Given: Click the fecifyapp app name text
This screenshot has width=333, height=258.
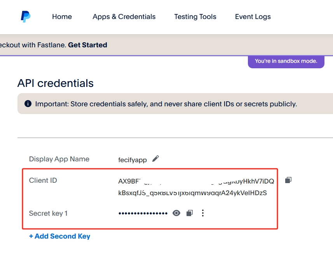Looking at the screenshot, I should (133, 159).
